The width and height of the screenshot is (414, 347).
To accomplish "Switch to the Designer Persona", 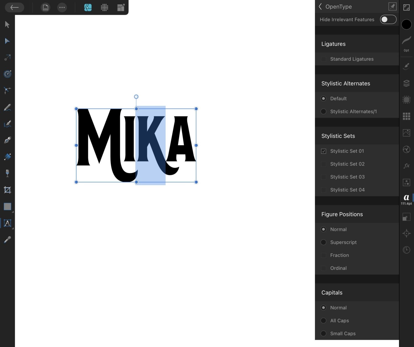I will 88,7.
